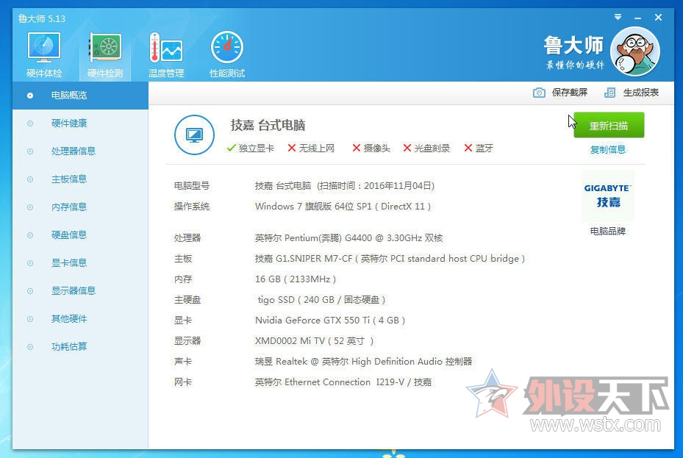Click the 16 GB ( 2133MHz ) memory value
The image size is (683, 458).
point(296,279)
